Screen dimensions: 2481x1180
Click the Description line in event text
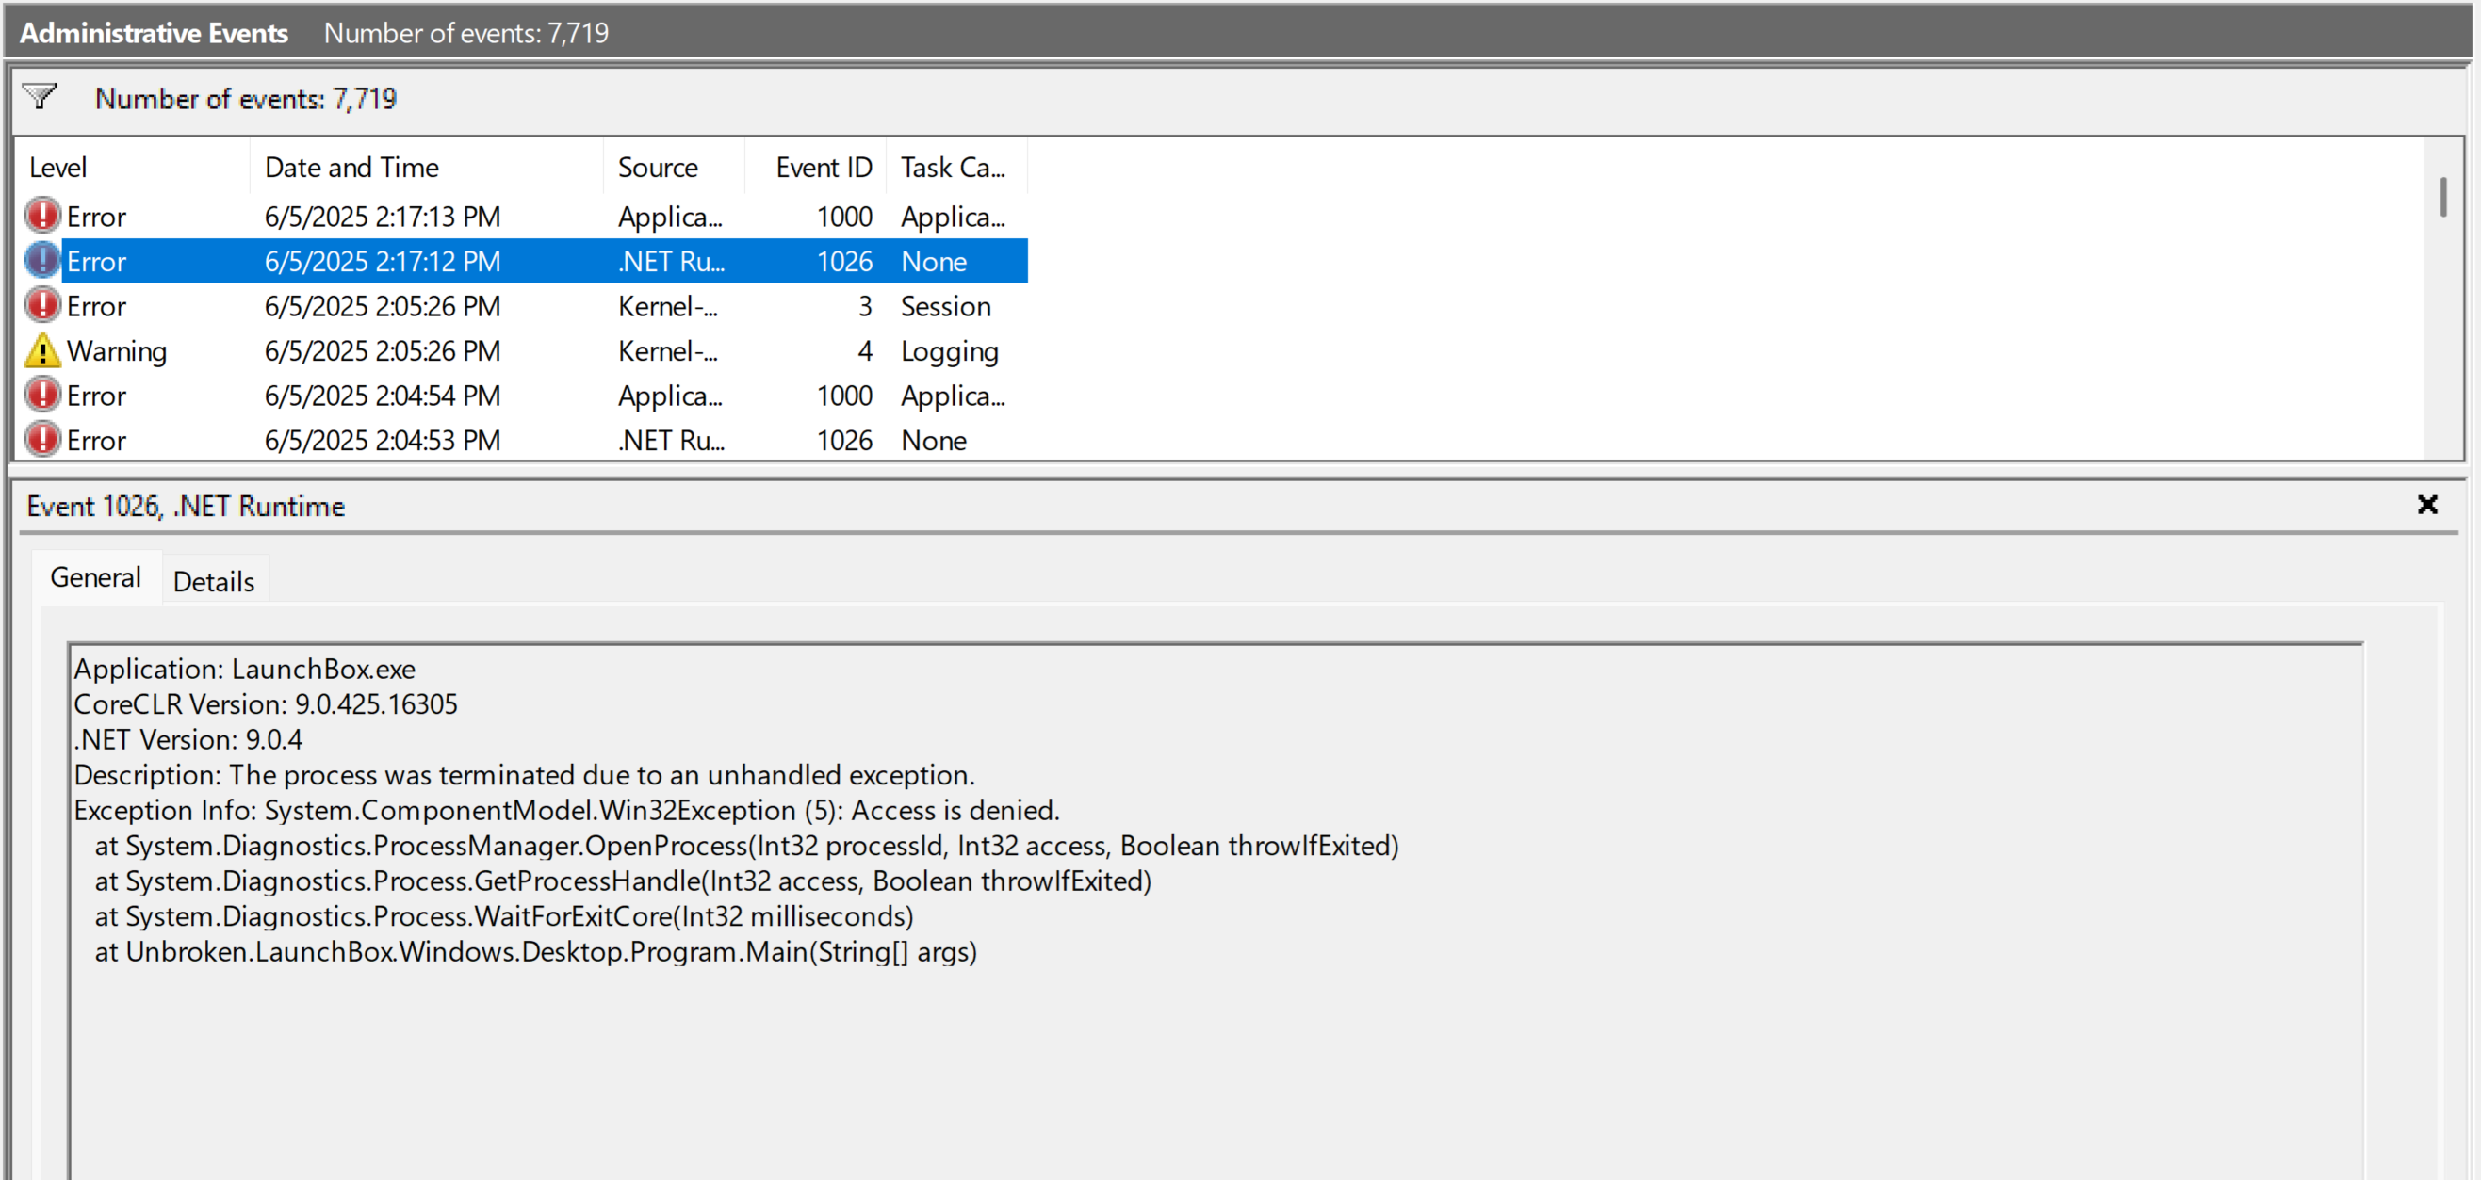click(524, 775)
